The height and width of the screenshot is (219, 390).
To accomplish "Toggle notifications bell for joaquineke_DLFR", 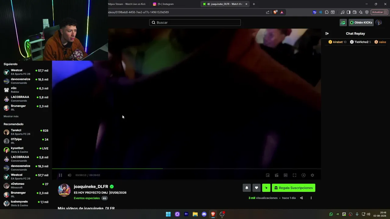I will pos(247,188).
